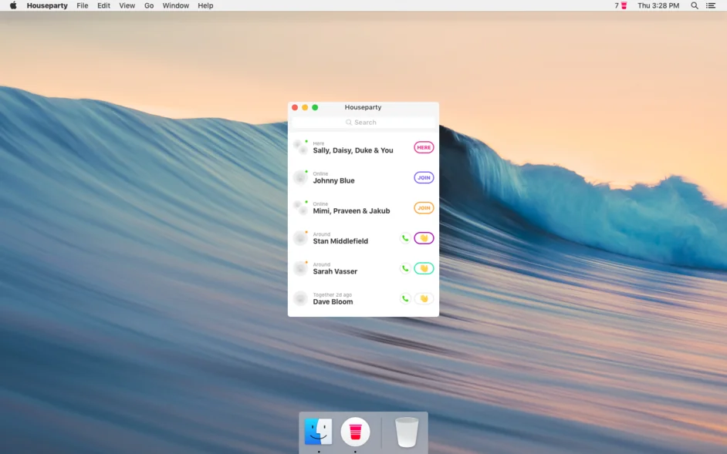Send Sarah Vasser a wave
Image resolution: width=727 pixels, height=454 pixels.
click(x=423, y=267)
